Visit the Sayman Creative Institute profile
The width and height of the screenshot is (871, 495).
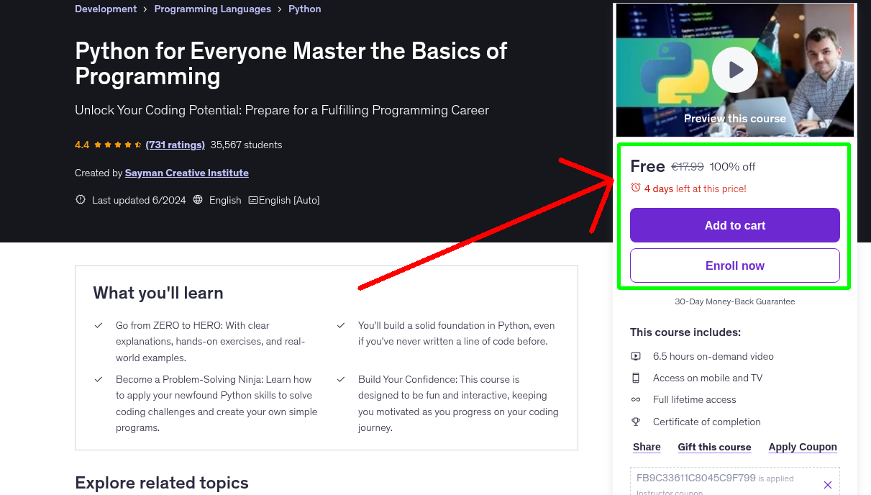pyautogui.click(x=186, y=173)
